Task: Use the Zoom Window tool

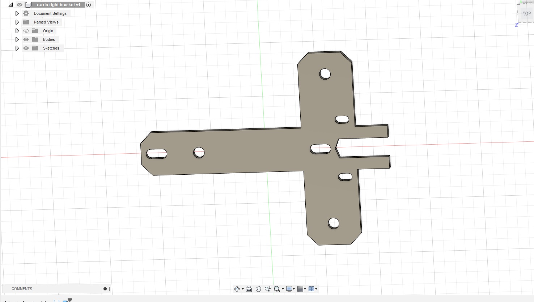Action: 277,289
